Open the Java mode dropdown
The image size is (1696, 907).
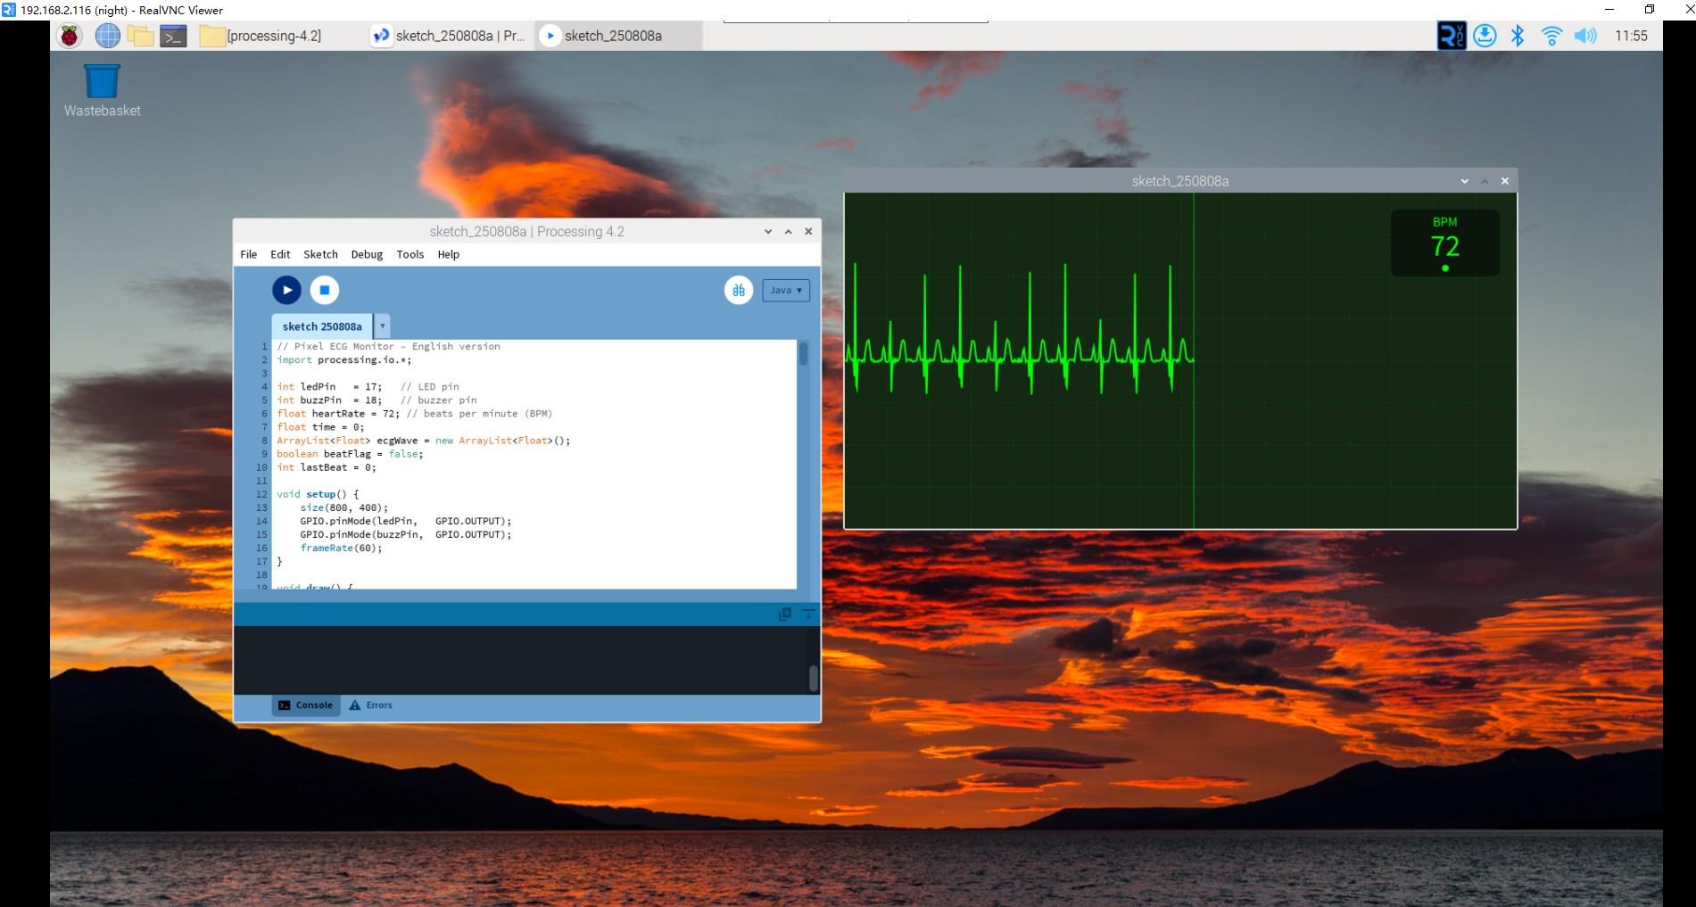pos(786,290)
